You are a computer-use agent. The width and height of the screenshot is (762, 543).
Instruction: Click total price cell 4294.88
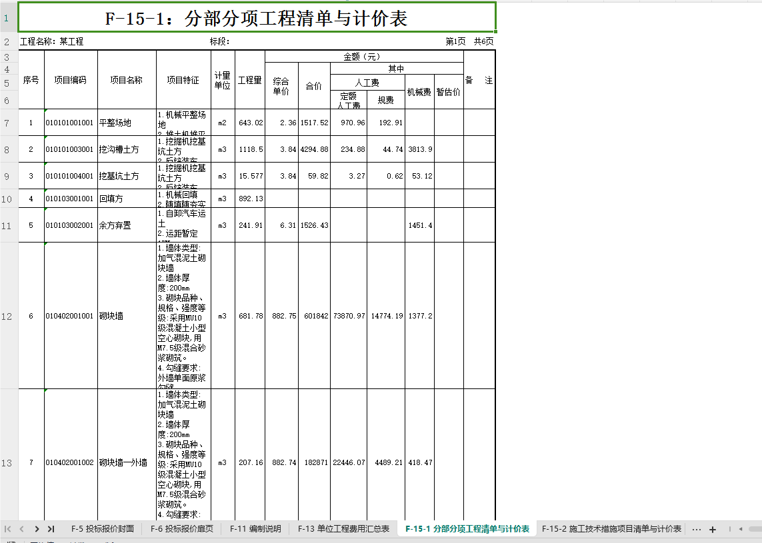click(315, 150)
